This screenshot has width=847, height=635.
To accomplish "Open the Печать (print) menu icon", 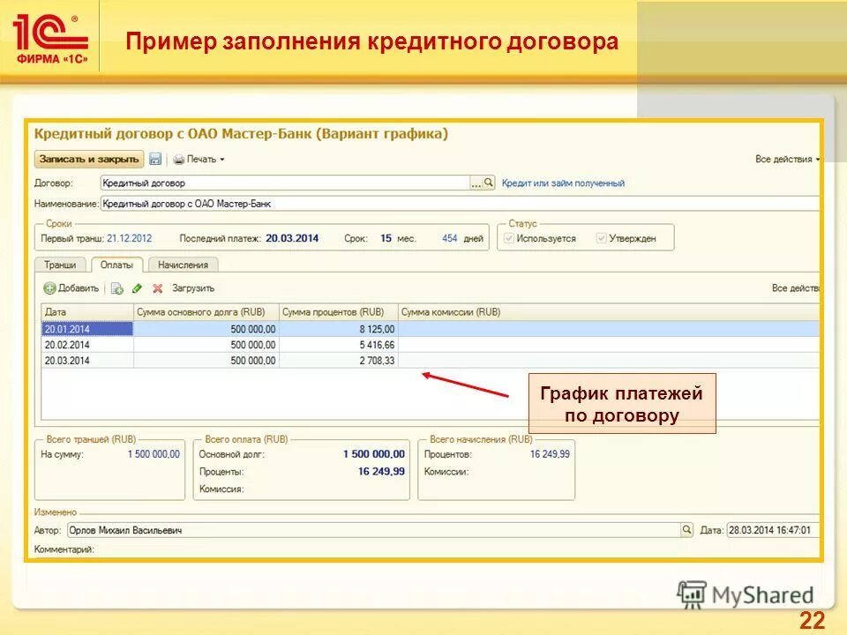I will pyautogui.click(x=178, y=161).
